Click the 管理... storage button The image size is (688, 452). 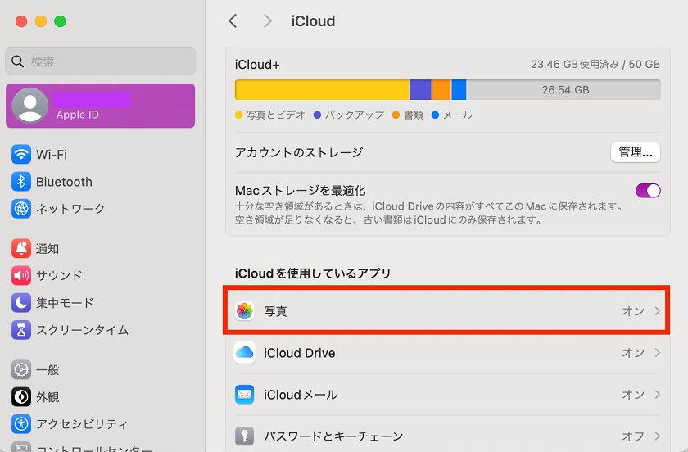(x=636, y=152)
